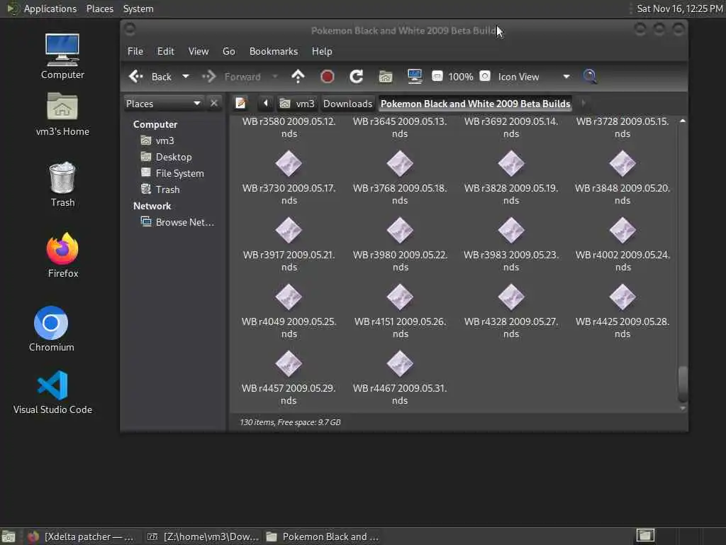The height and width of the screenshot is (545, 726).
Task: Select Pokemon Black and White path button
Action: click(x=475, y=104)
